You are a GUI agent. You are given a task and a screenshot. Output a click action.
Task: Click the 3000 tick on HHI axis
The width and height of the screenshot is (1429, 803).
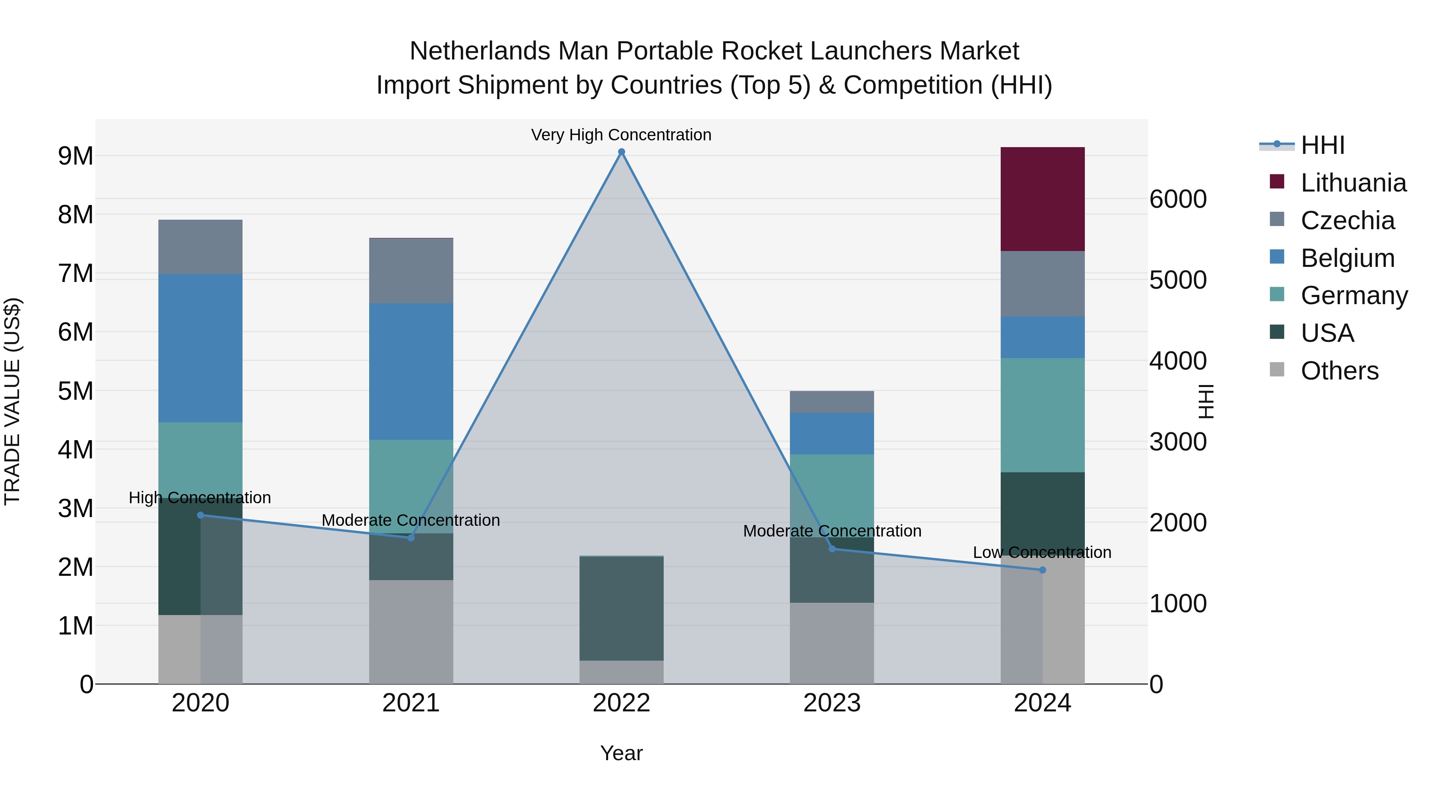pos(1178,442)
